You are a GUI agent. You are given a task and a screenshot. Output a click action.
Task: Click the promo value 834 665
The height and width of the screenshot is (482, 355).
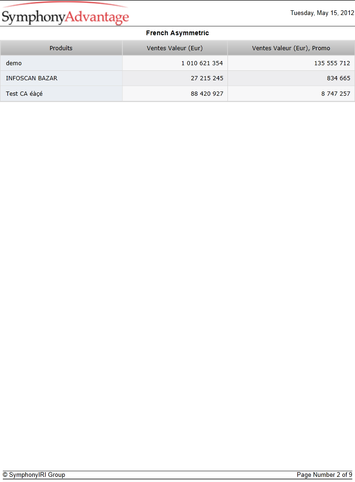(339, 78)
